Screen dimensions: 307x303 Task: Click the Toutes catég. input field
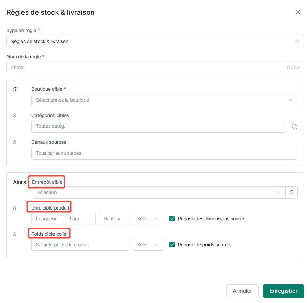(x=158, y=126)
